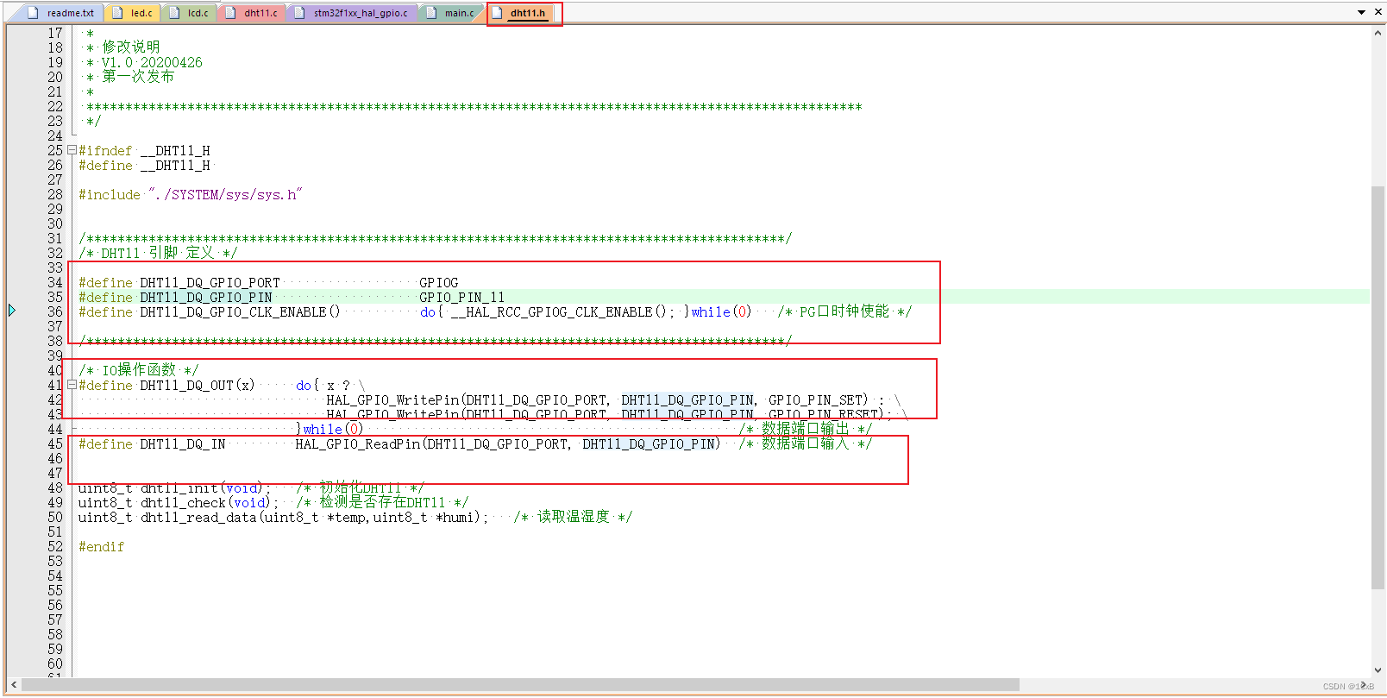1387x698 pixels.
Task: Click the lcd.c tab file icon
Action: pyautogui.click(x=174, y=13)
